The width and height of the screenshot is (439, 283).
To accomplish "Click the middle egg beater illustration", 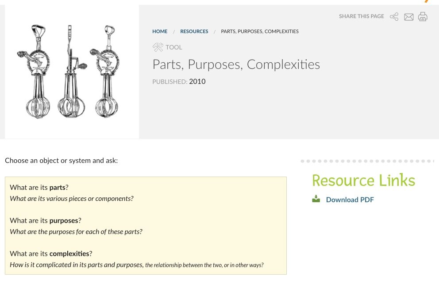I will click(71, 73).
